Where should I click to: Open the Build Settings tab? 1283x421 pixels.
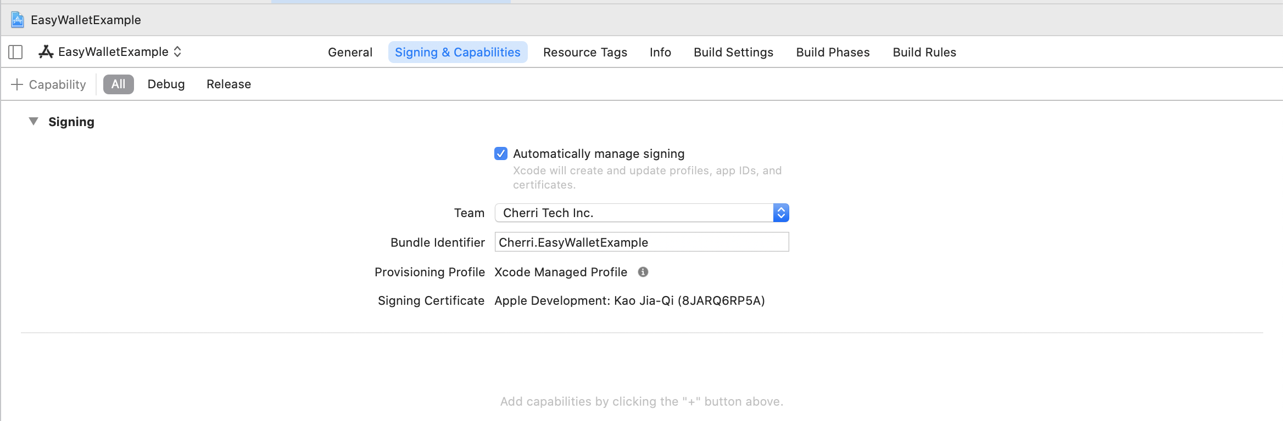point(733,52)
